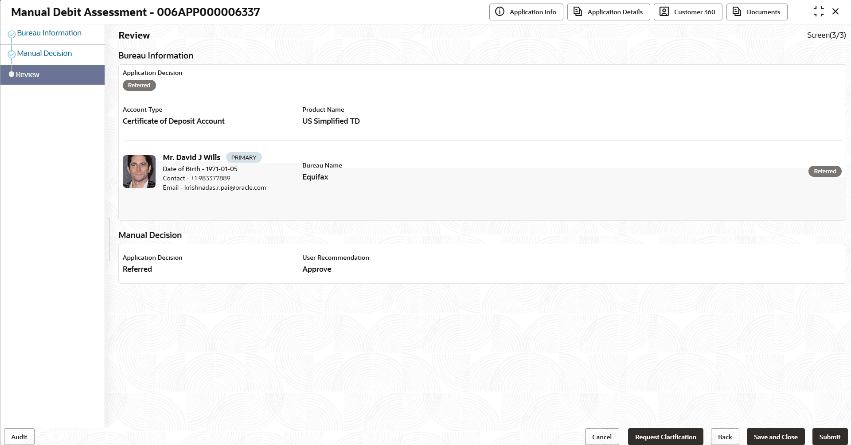851x445 pixels.
Task: Click the document icon in Application Details
Action: click(578, 12)
